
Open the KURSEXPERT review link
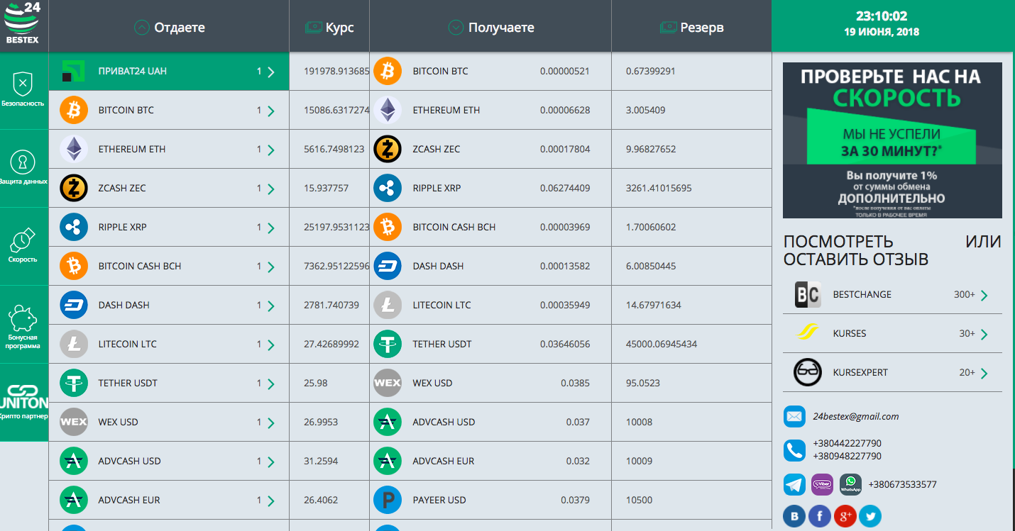[892, 372]
